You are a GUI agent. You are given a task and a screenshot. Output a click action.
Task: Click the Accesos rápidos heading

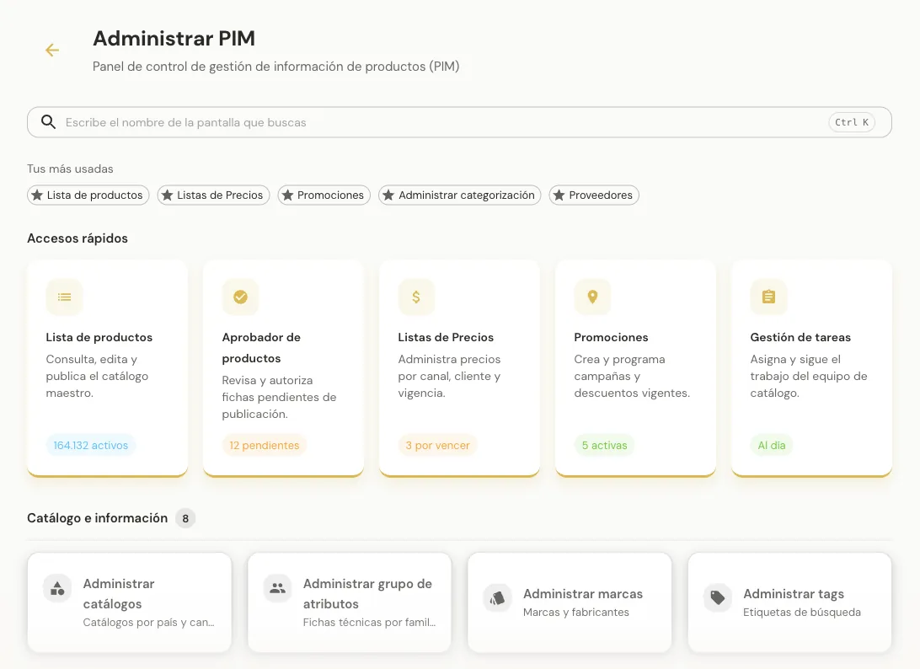(78, 238)
